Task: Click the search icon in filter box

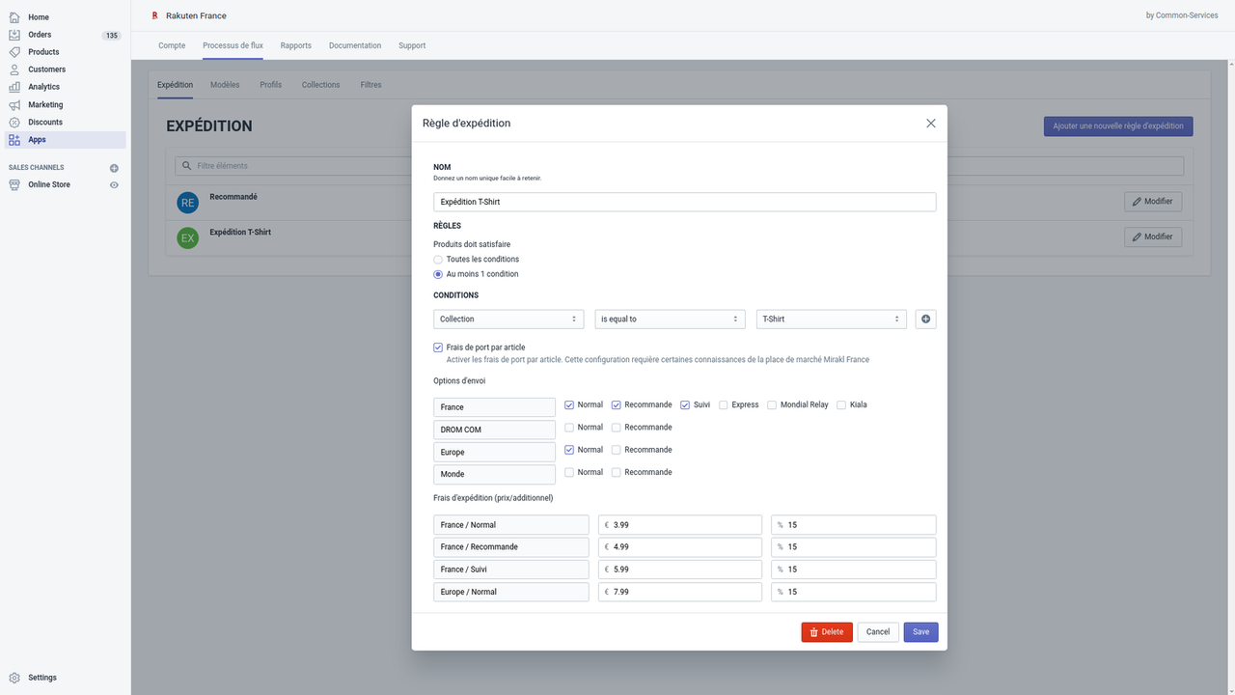Action: [x=185, y=166]
